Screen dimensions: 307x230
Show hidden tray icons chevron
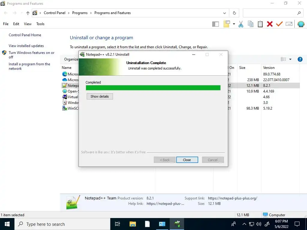click(x=244, y=224)
